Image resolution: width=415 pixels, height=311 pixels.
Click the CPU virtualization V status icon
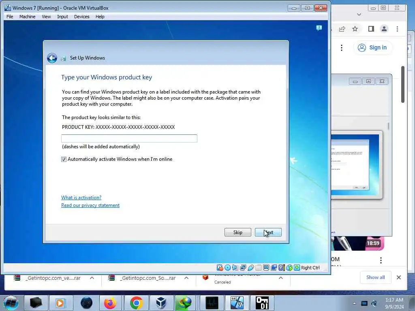(x=281, y=268)
